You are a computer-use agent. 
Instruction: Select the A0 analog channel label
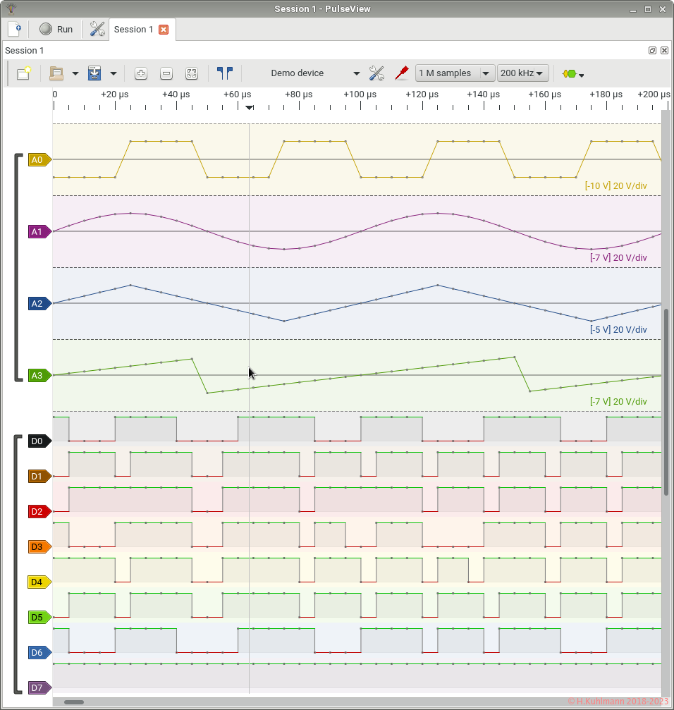pyautogui.click(x=38, y=160)
